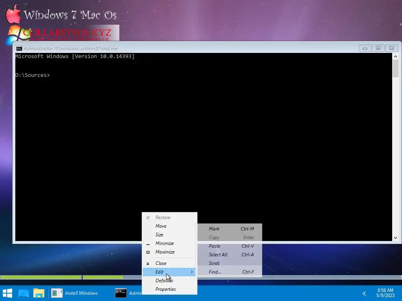402x301 pixels.
Task: Click the Microsoft Windows version text line
Action: (x=75, y=56)
